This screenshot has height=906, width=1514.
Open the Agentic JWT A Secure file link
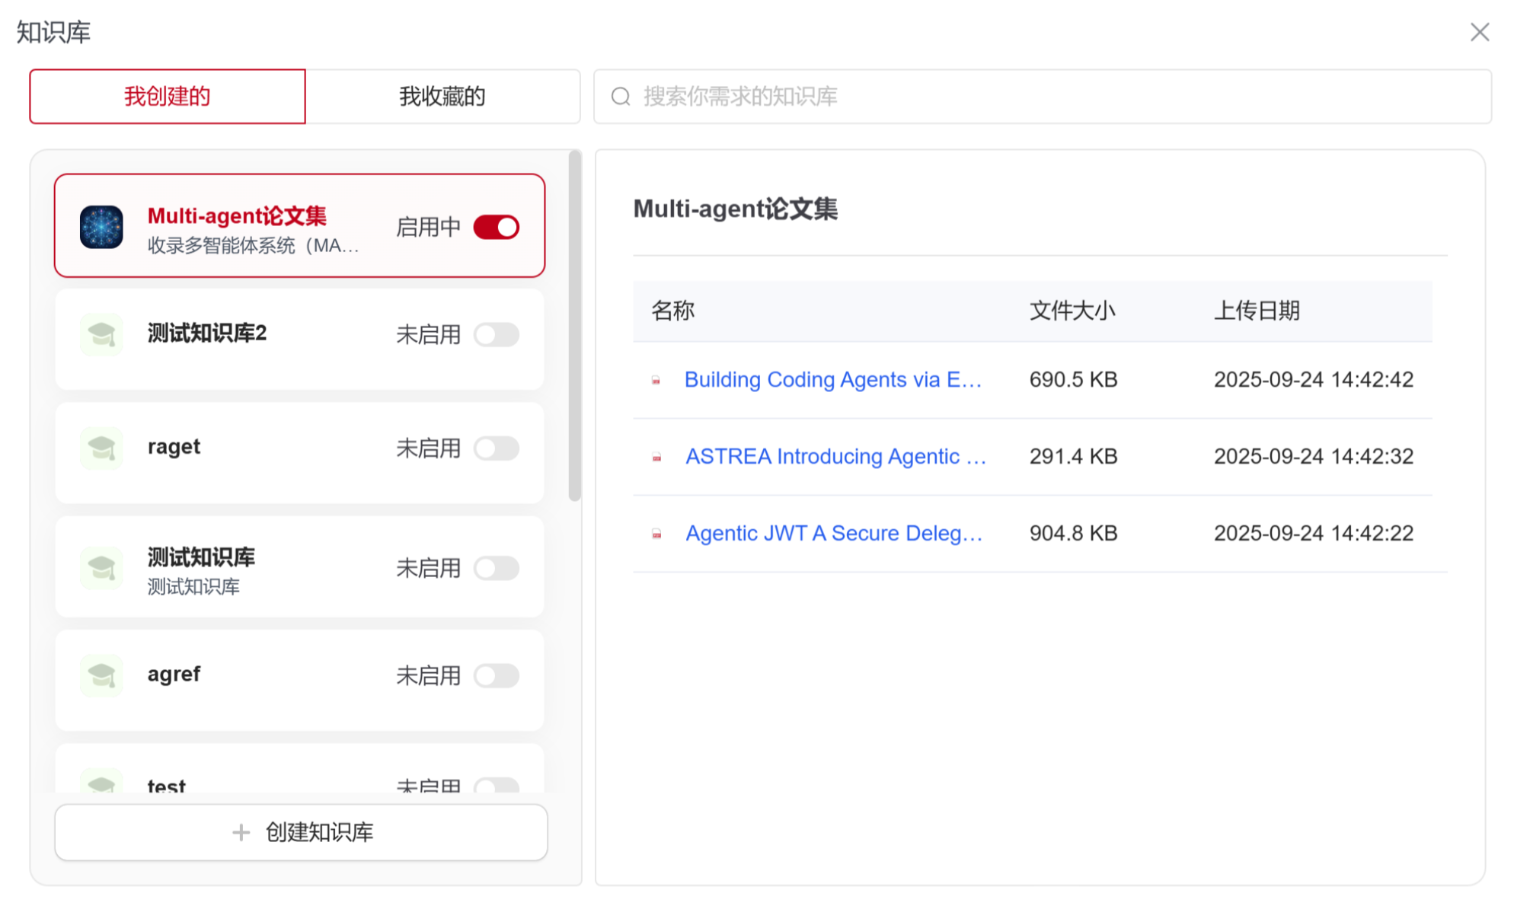tap(833, 534)
